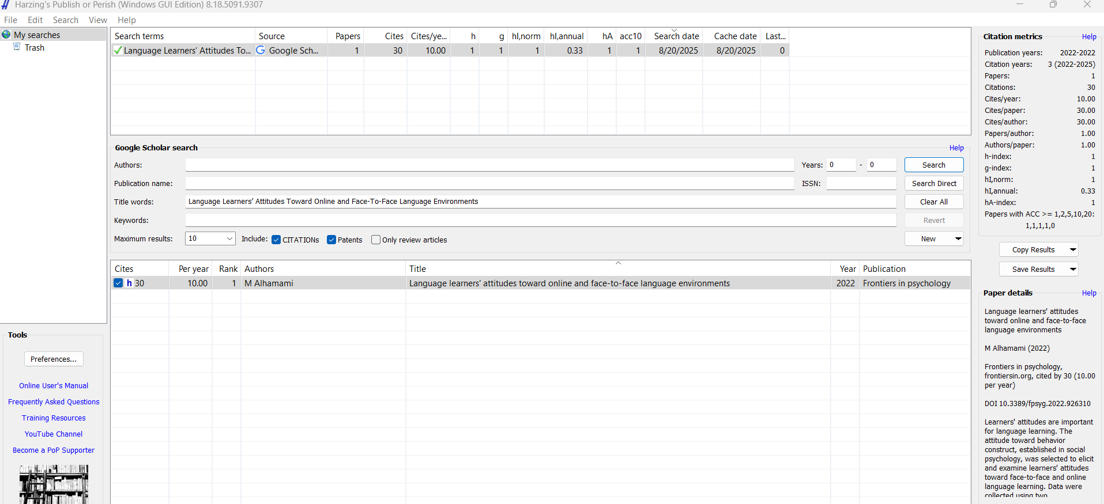The width and height of the screenshot is (1104, 504).
Task: Toggle the CITATIONs include checkbox
Action: [276, 240]
